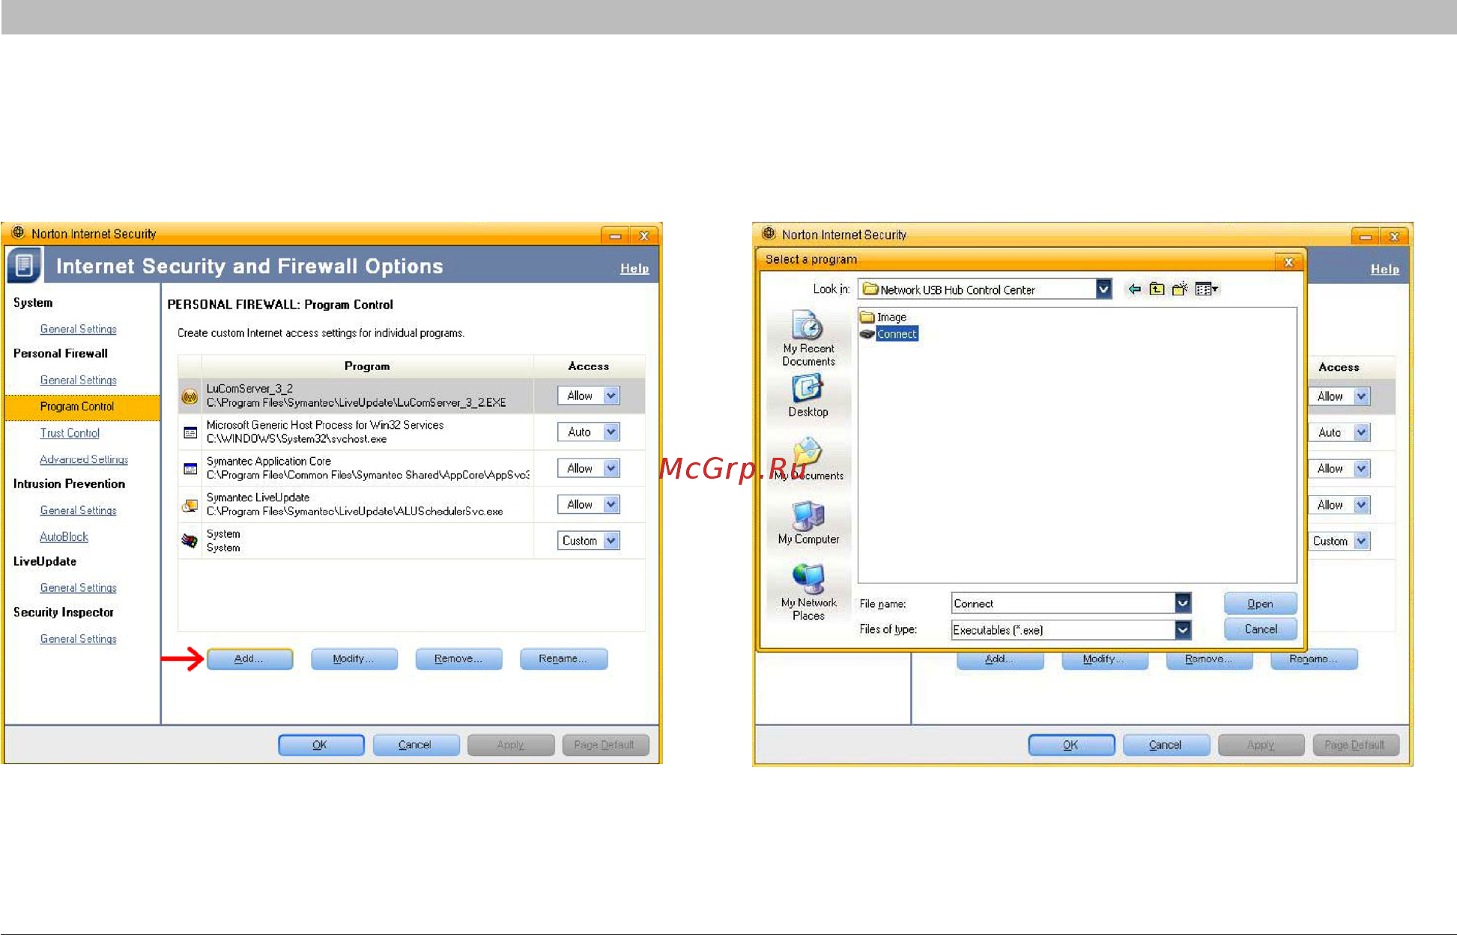
Task: Open access dropdown for Symantec LiveUpdate
Action: pyautogui.click(x=611, y=504)
